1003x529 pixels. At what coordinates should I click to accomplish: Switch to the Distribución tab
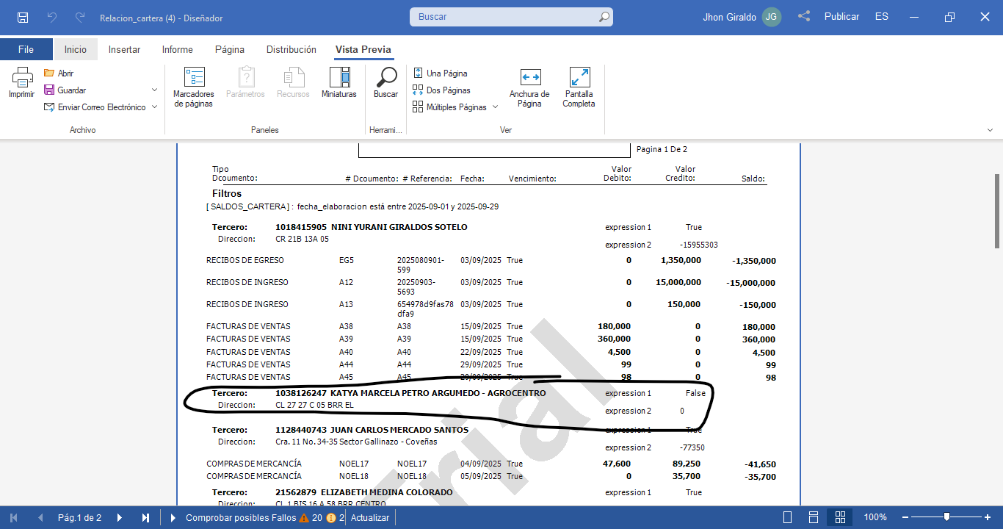pyautogui.click(x=291, y=49)
